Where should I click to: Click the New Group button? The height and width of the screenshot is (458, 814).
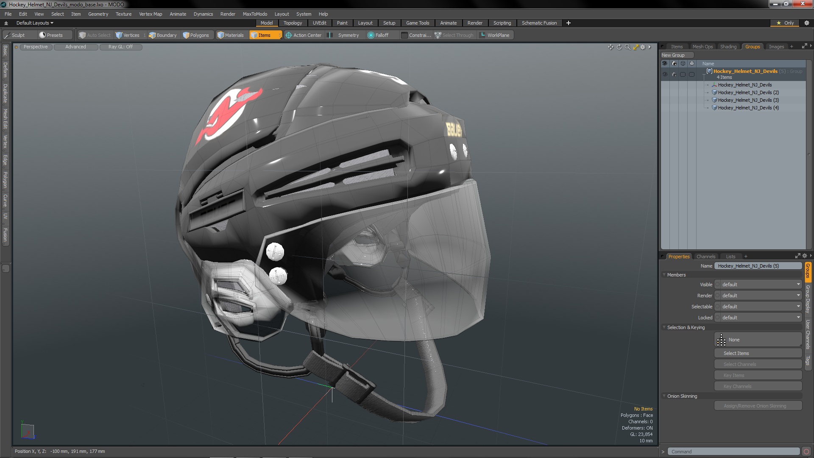677,55
